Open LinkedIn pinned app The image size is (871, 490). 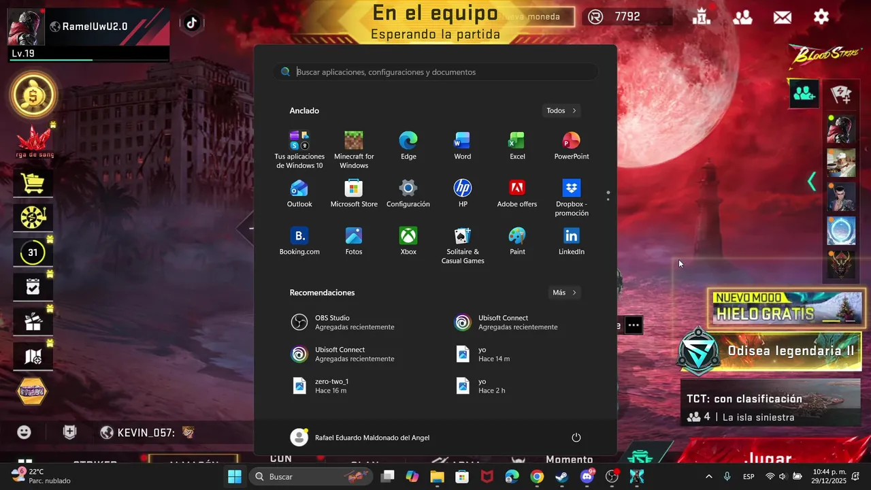coord(572,241)
